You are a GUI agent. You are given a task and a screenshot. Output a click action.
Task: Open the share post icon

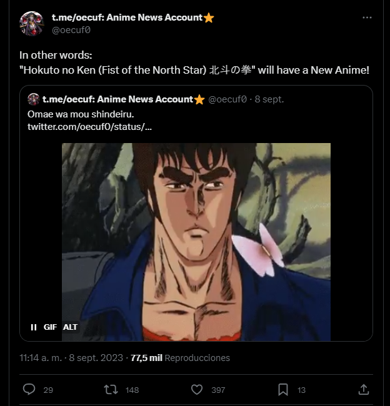pos(364,389)
